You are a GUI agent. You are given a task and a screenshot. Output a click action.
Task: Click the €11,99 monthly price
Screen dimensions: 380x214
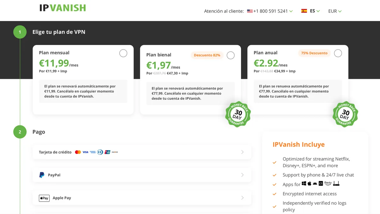tap(54, 63)
